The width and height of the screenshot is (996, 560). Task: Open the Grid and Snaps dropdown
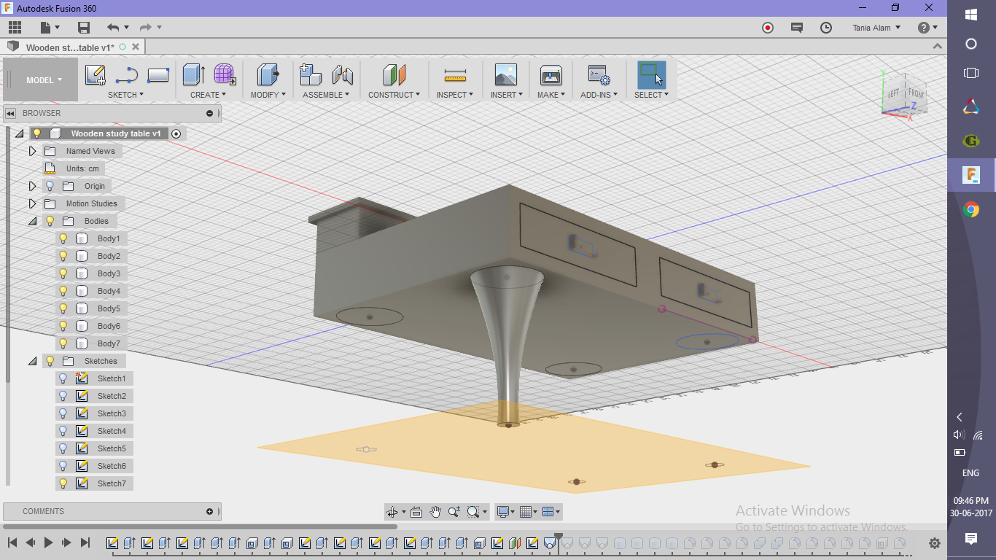pos(529,512)
